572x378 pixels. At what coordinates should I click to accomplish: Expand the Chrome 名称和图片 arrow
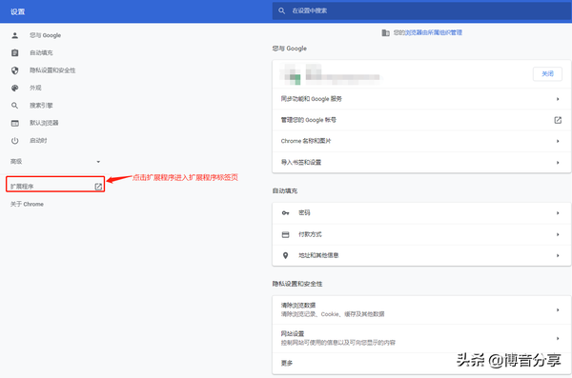point(558,141)
